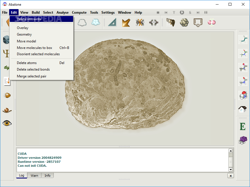The width and height of the screenshot is (250, 187).
Task: Choose Merge selected pair entry
Action: (41, 76)
